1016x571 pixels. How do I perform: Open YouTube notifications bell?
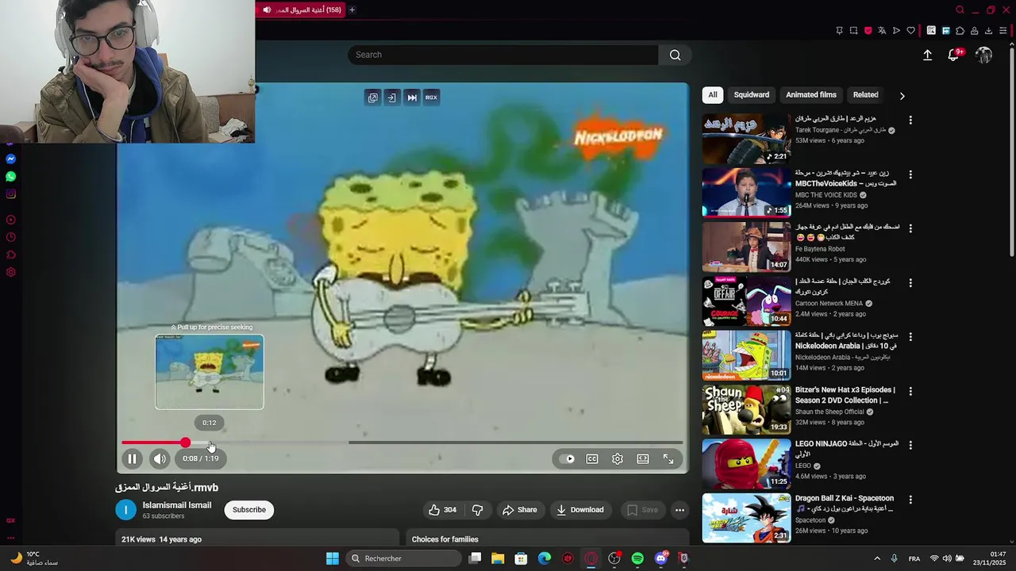click(953, 55)
